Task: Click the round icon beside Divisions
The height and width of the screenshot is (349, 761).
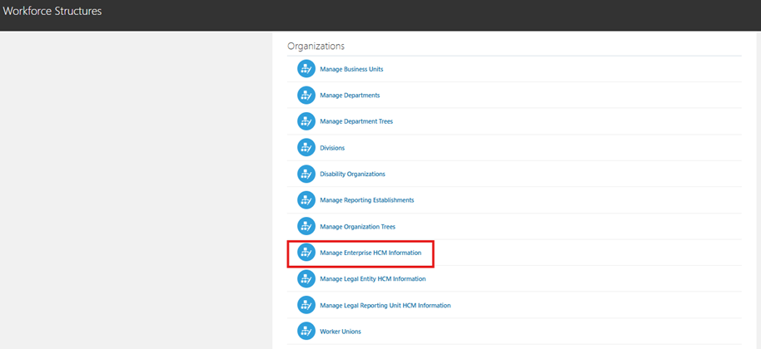Action: tap(306, 148)
